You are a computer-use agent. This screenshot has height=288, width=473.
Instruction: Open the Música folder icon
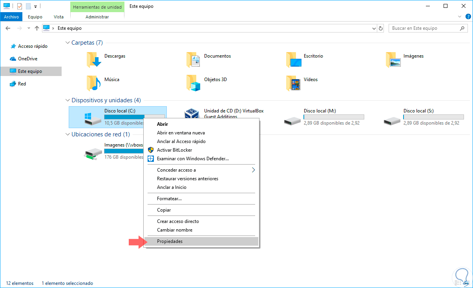coord(94,83)
